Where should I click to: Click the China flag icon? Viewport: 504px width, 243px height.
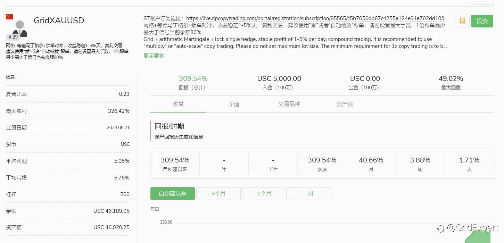click(x=9, y=17)
